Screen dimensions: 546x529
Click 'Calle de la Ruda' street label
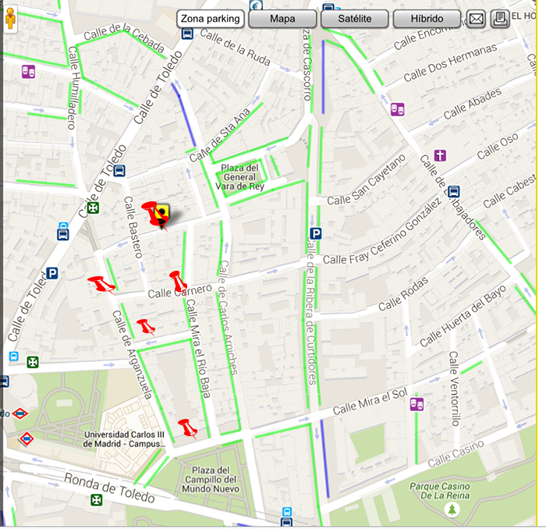pyautogui.click(x=236, y=48)
